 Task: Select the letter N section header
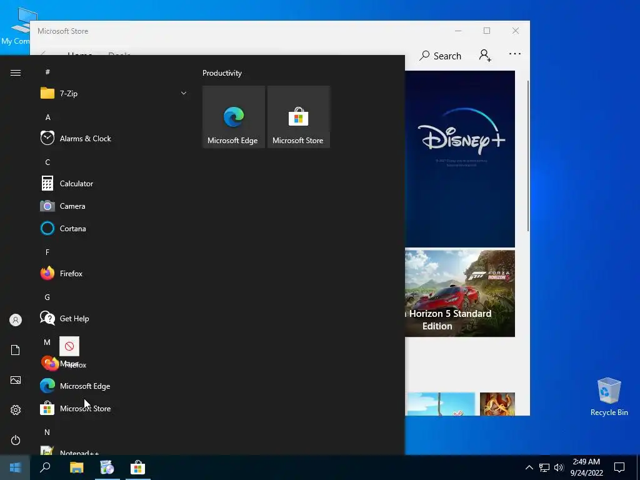47,432
